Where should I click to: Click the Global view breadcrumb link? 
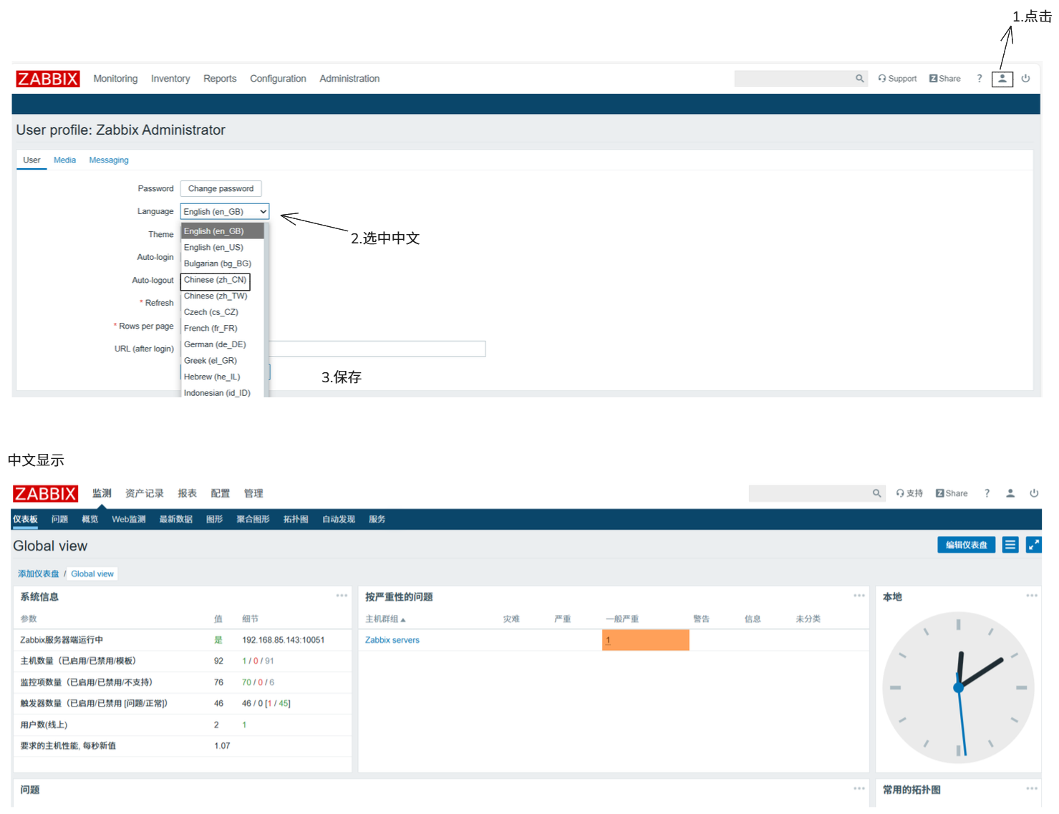[x=92, y=573]
